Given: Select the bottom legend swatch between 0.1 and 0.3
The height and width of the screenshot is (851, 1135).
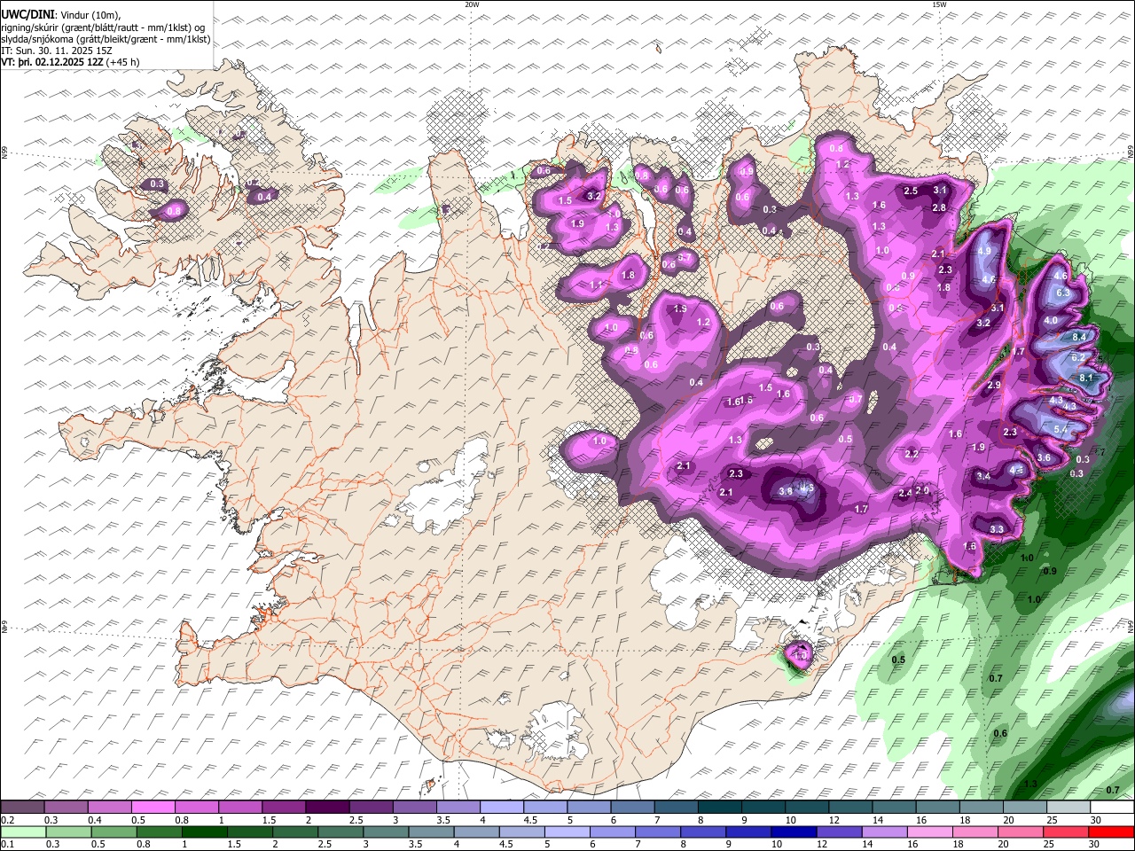Looking at the screenshot, I should 23,831.
